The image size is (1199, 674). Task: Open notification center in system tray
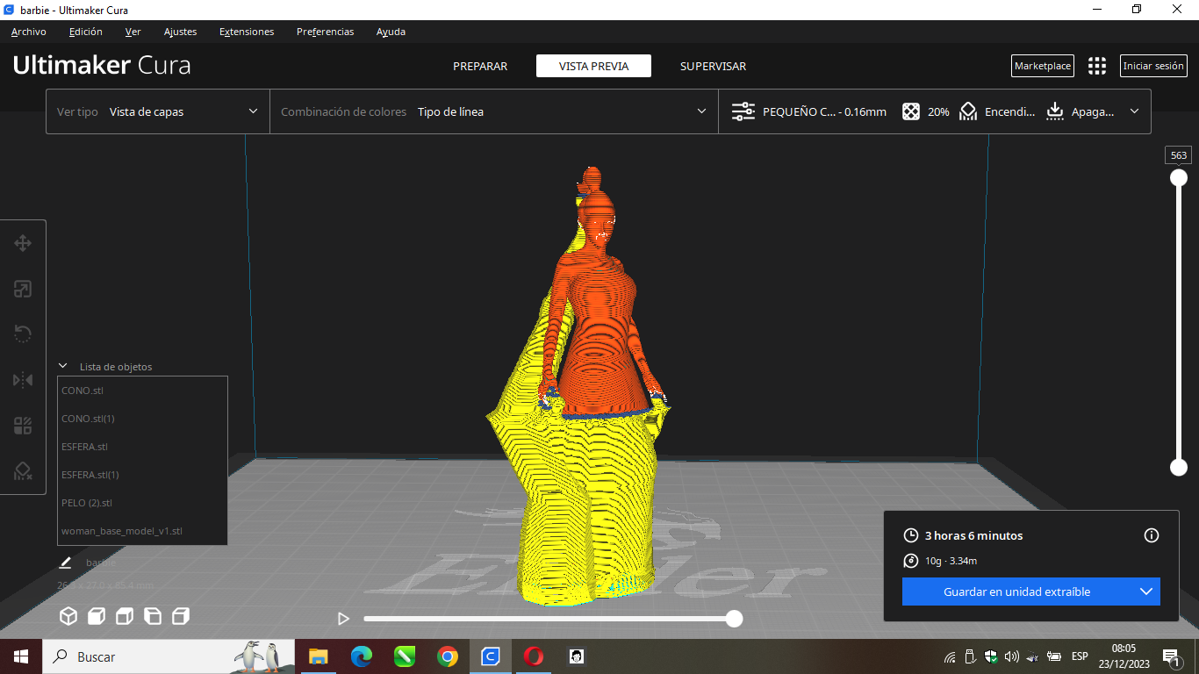pos(1171,656)
